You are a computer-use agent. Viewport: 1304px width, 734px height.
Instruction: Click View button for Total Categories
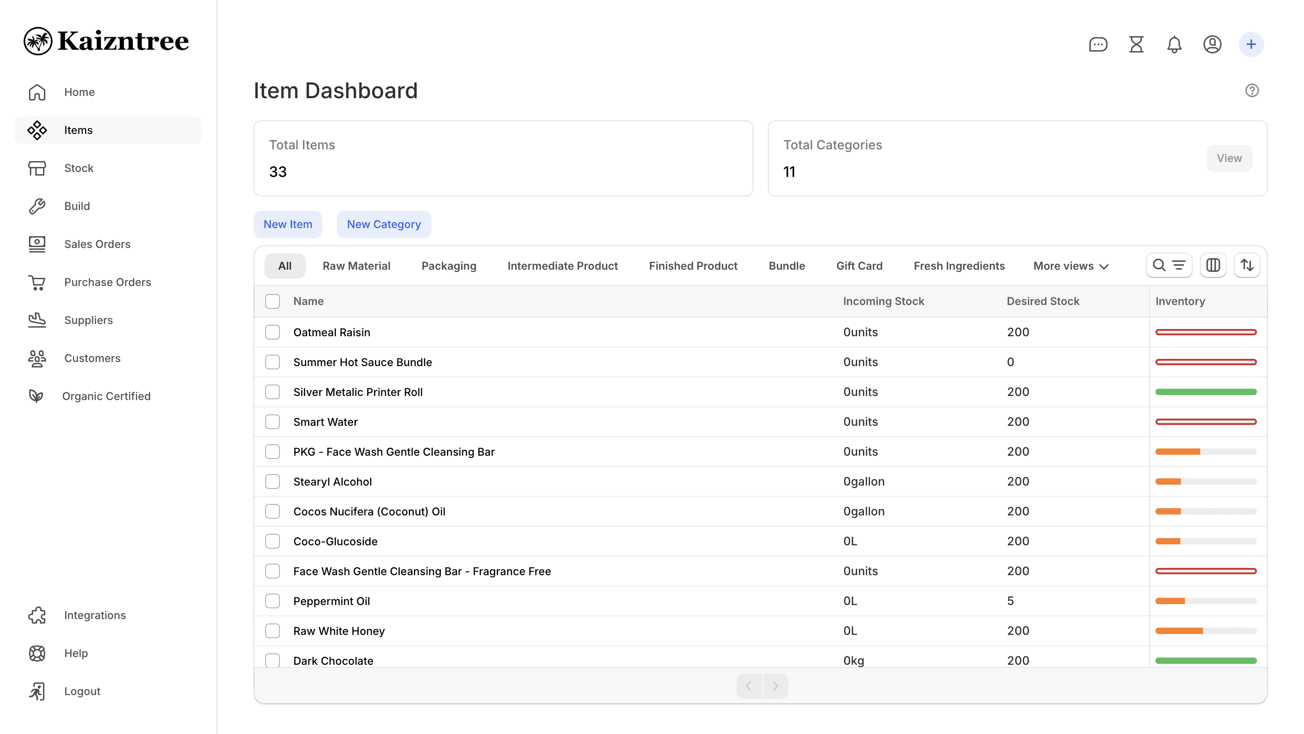(x=1228, y=158)
